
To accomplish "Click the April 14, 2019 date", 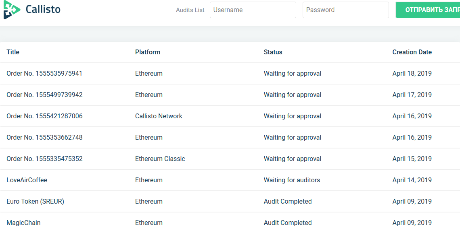I will pyautogui.click(x=412, y=180).
